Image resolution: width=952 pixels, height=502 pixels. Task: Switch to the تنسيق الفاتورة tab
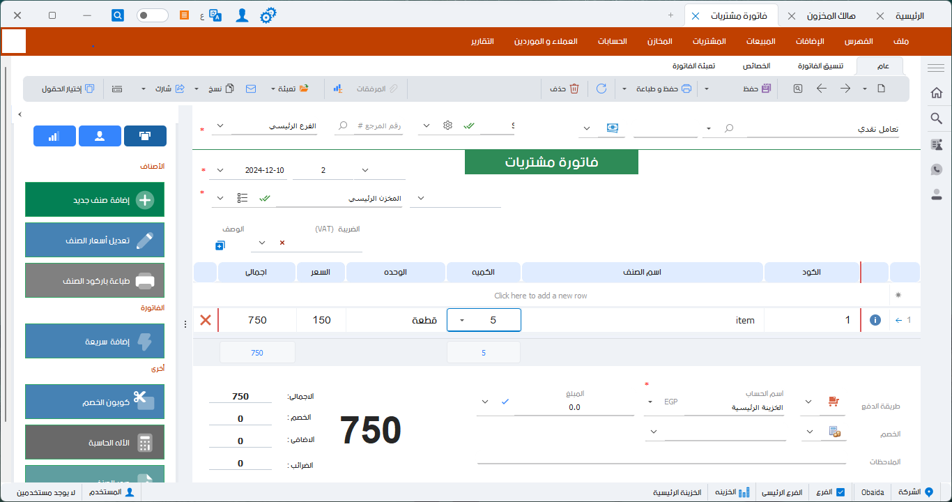tap(820, 66)
